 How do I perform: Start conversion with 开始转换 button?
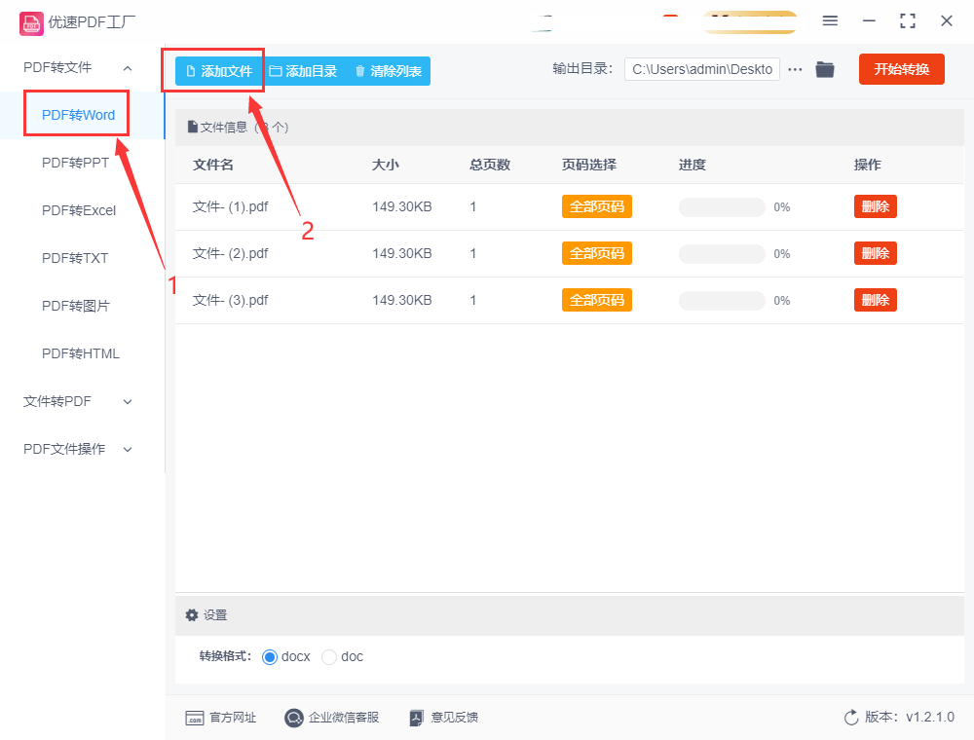902,69
